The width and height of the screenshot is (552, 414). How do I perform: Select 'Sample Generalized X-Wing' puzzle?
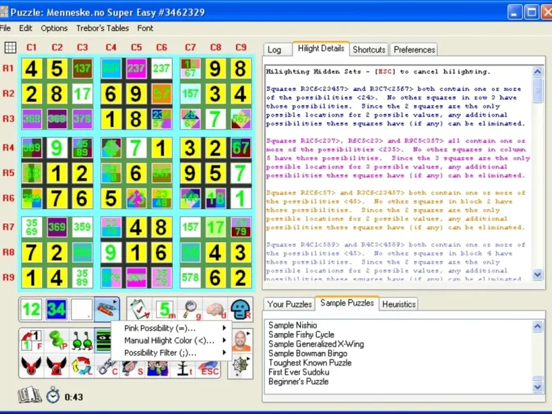pos(316,344)
